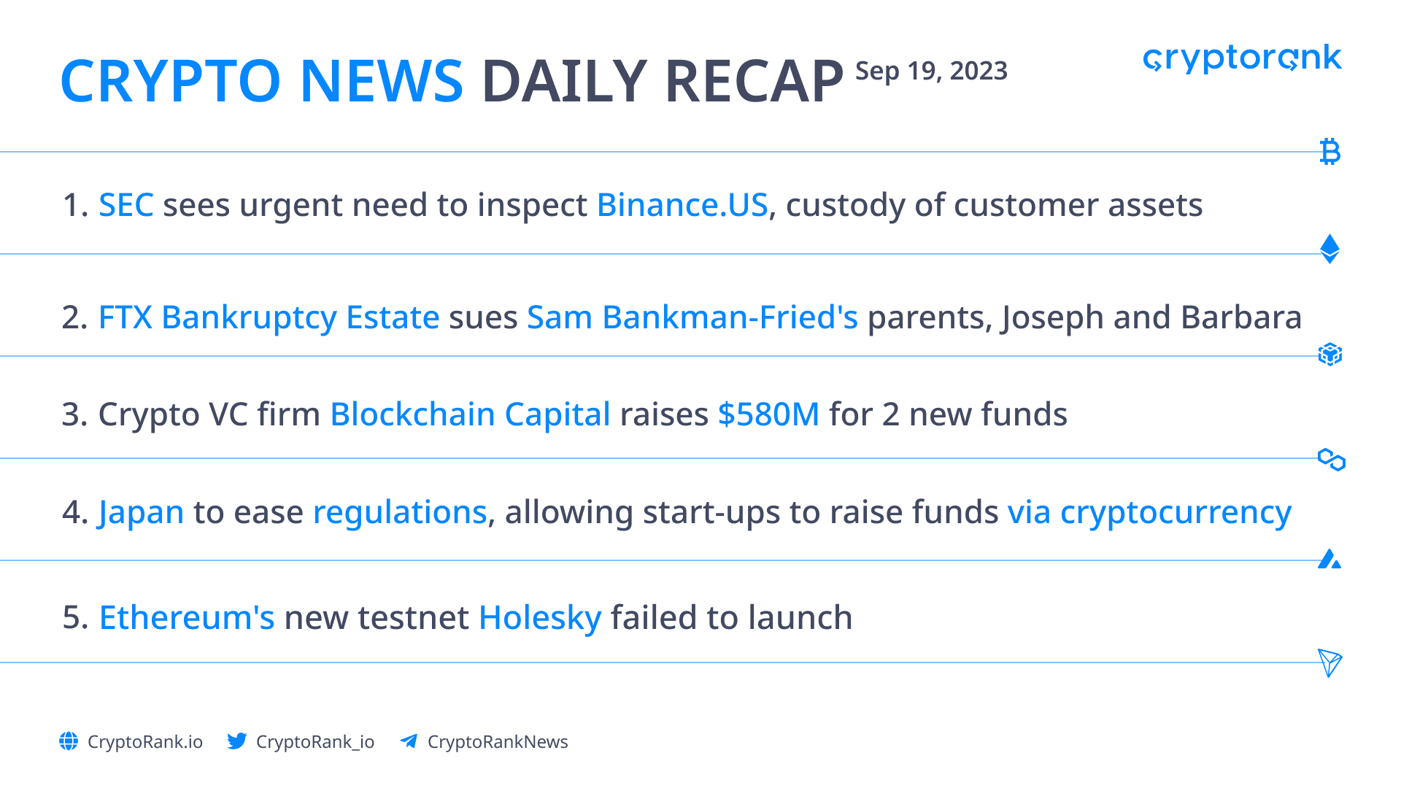Click the Sam Bankman-Fried's highlighted name
This screenshot has width=1401, height=788.
coord(692,317)
